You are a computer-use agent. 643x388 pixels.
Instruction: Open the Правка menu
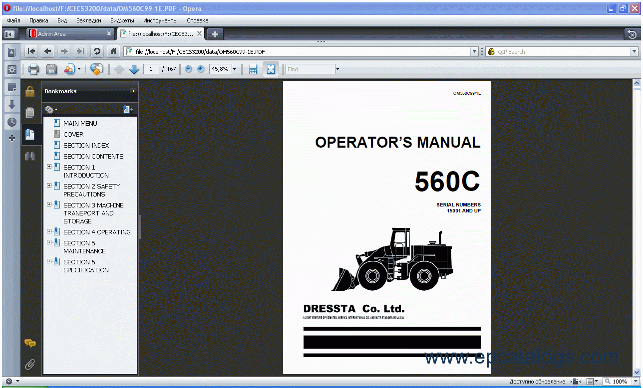coord(39,20)
